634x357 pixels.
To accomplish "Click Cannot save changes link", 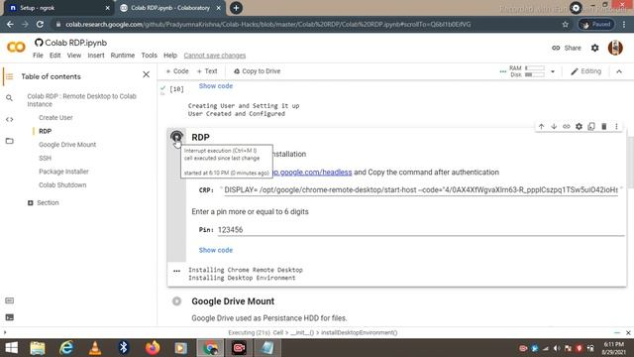I will coord(215,56).
